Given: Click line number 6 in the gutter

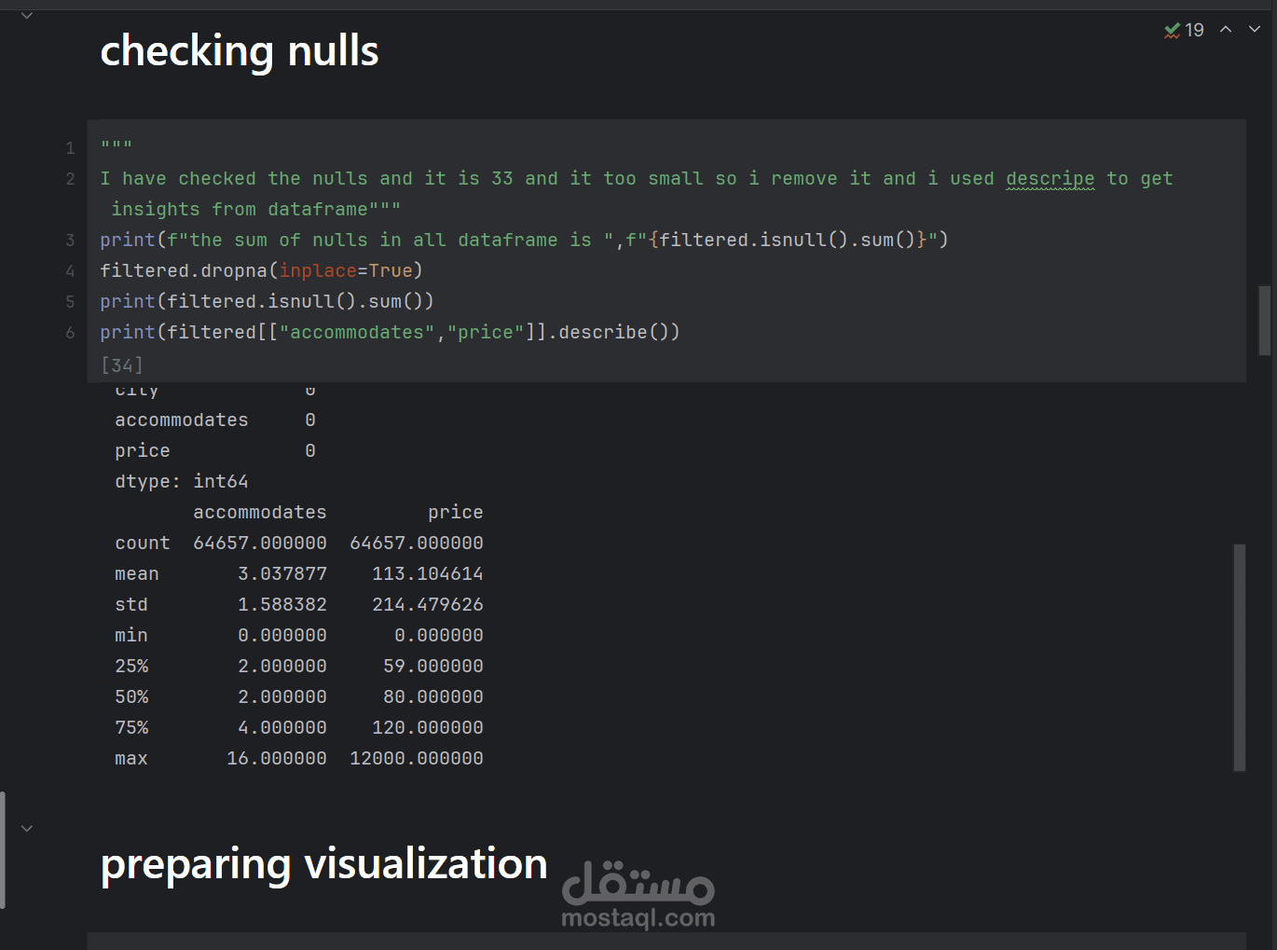Looking at the screenshot, I should [70, 333].
